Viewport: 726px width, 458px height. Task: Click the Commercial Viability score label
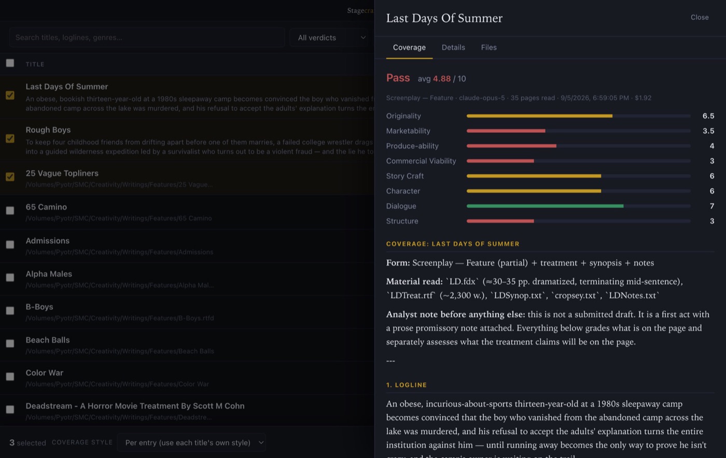tap(421, 161)
